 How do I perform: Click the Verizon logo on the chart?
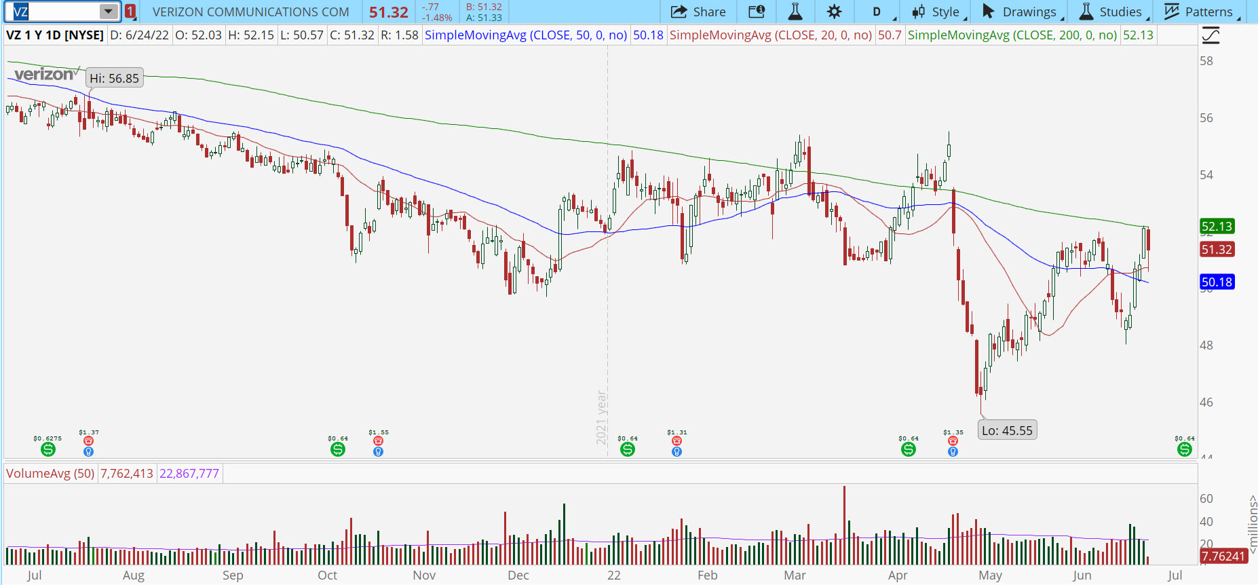coord(47,74)
